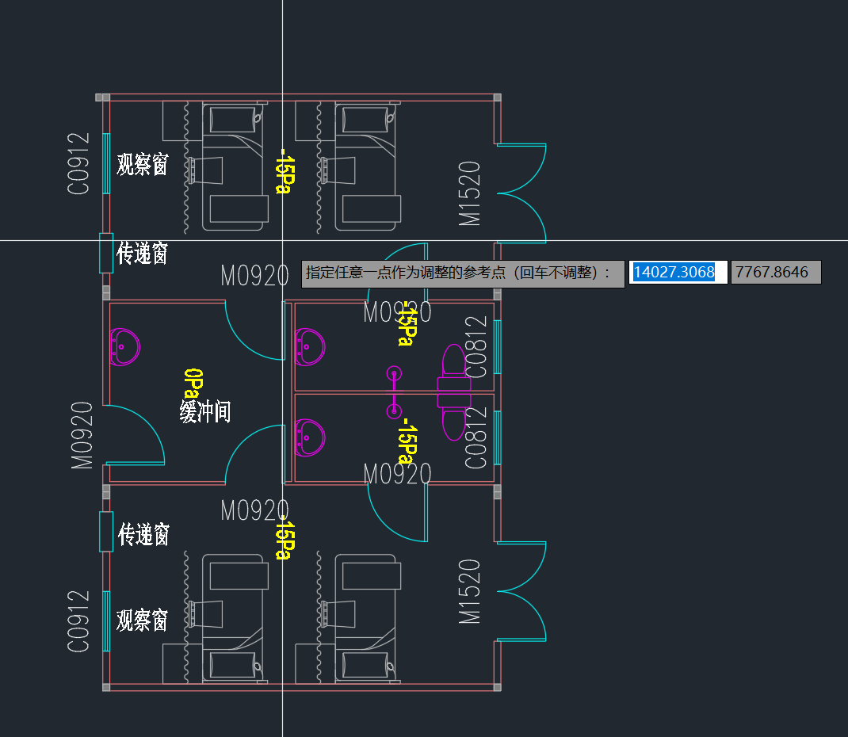Click the X coordinate field showing 14027.3068

coord(678,273)
